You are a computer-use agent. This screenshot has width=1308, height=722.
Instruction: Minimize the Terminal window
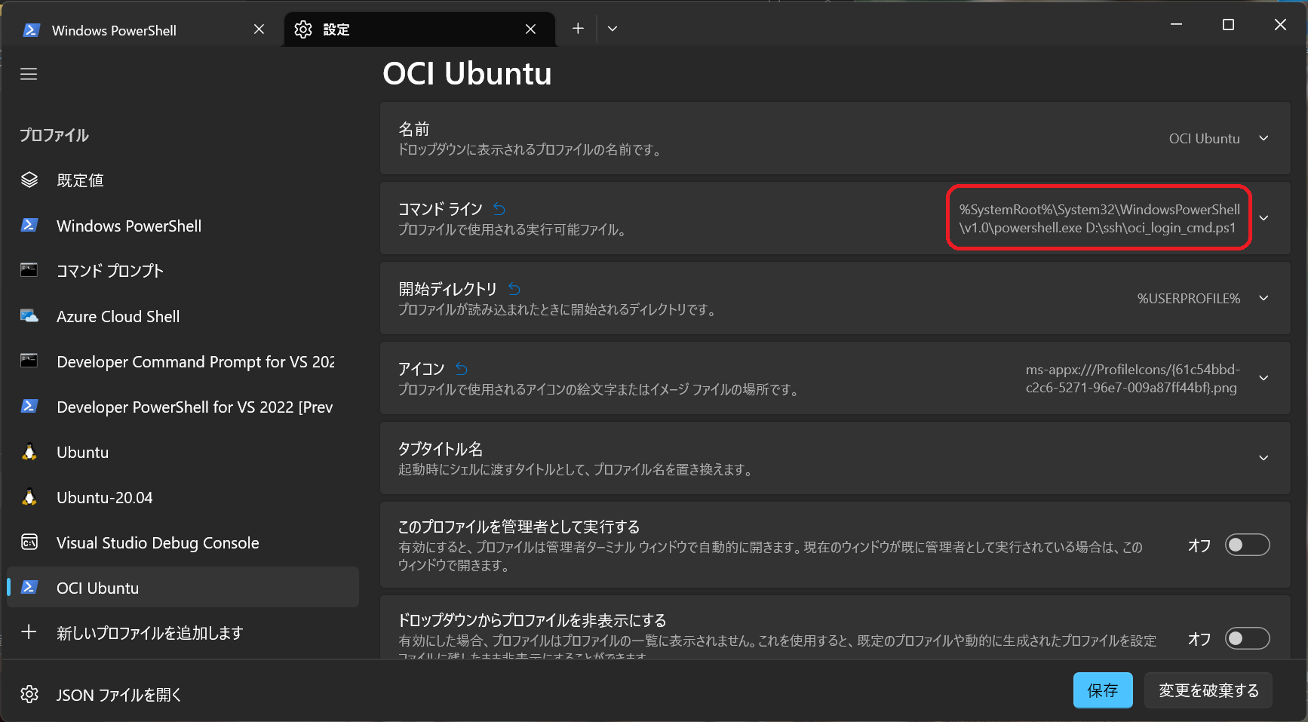(1176, 24)
